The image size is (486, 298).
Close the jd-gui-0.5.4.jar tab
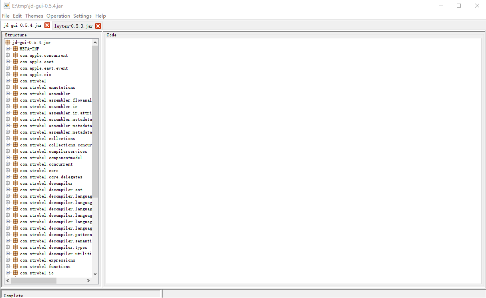point(47,25)
